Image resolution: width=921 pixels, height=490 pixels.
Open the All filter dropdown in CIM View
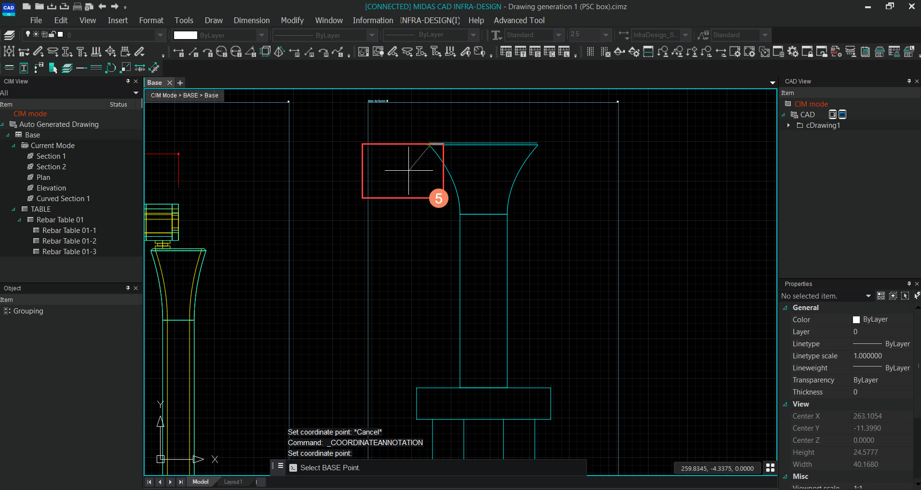coord(135,93)
